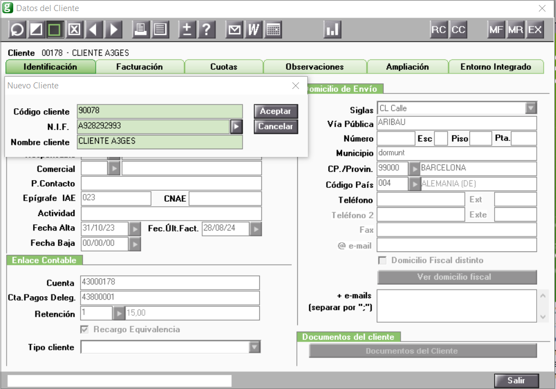556x389 pixels.
Task: Open the Tipo cliente dropdown
Action: [254, 347]
